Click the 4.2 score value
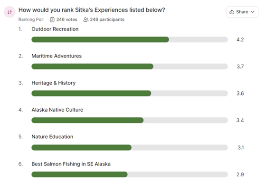The image size is (265, 193). pyautogui.click(x=240, y=39)
